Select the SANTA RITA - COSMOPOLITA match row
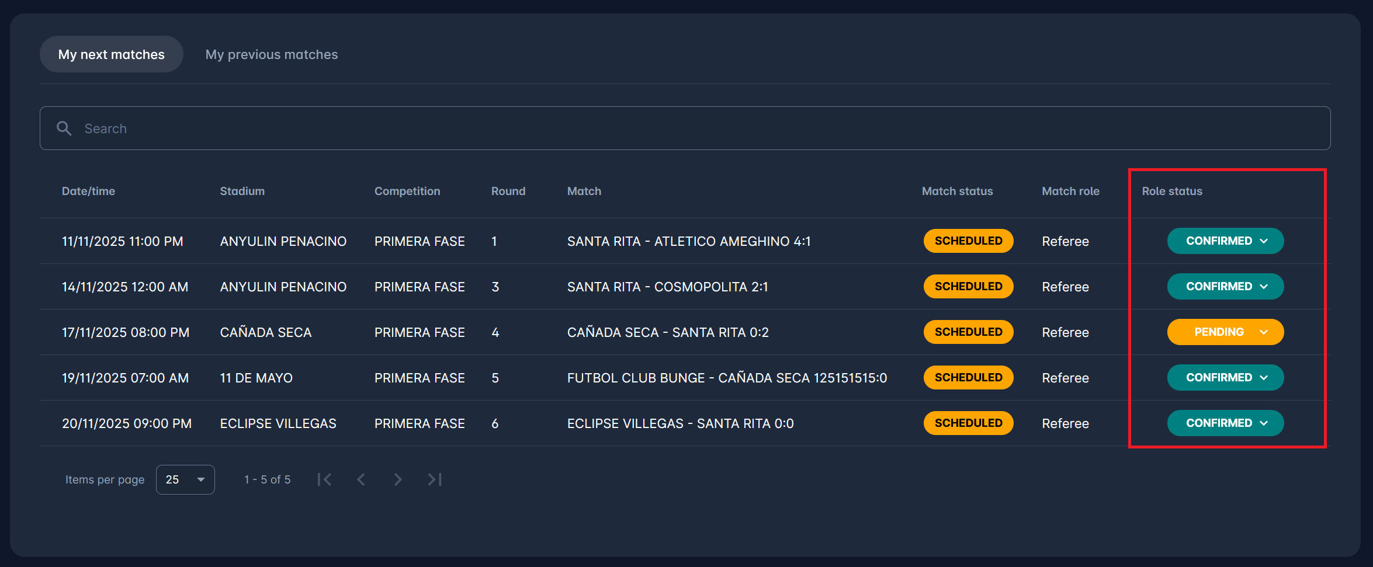Viewport: 1373px width, 567px height. tap(667, 287)
